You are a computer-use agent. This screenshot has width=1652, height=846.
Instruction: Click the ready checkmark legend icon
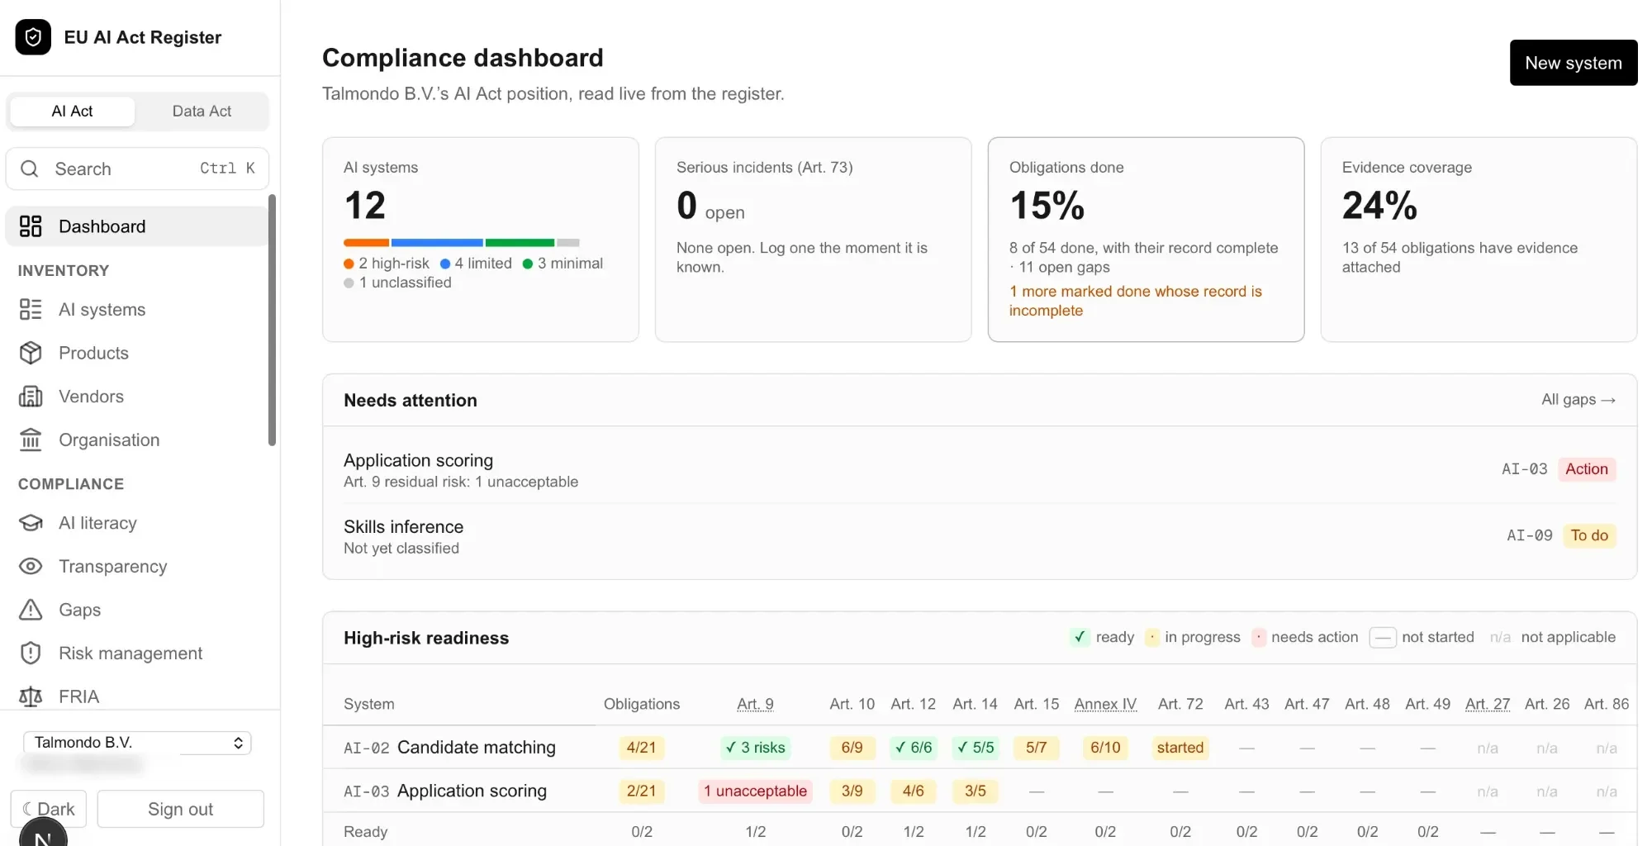click(x=1080, y=637)
